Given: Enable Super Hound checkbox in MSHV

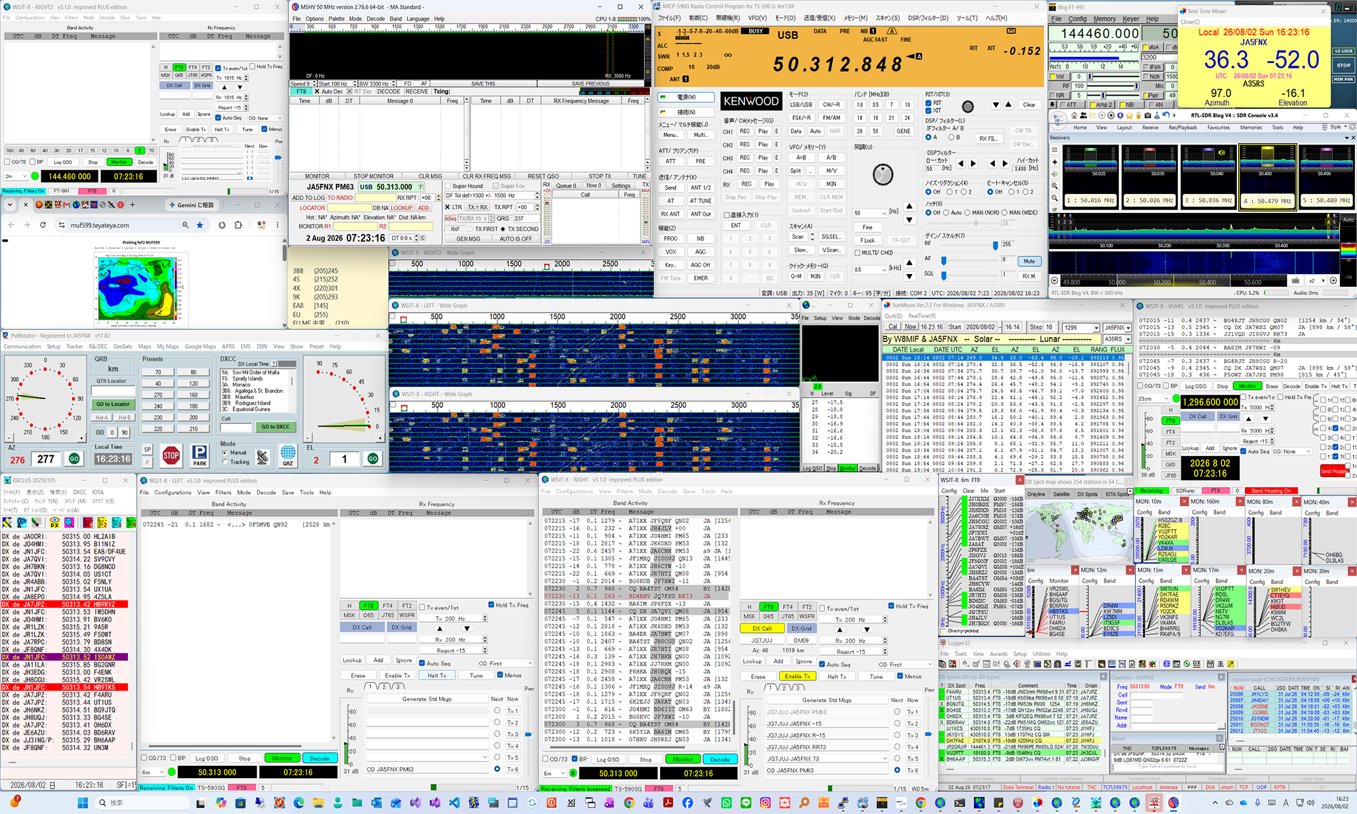Looking at the screenshot, I should [448, 186].
